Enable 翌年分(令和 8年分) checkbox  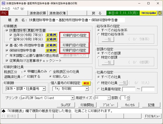click(11, 39)
